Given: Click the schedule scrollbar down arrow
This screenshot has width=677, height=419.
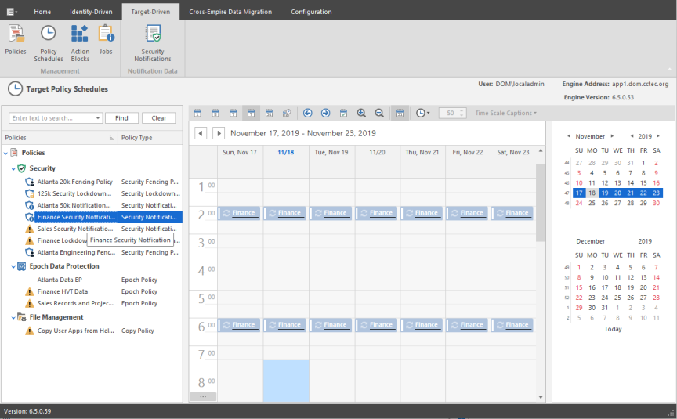Looking at the screenshot, I should click(x=541, y=397).
